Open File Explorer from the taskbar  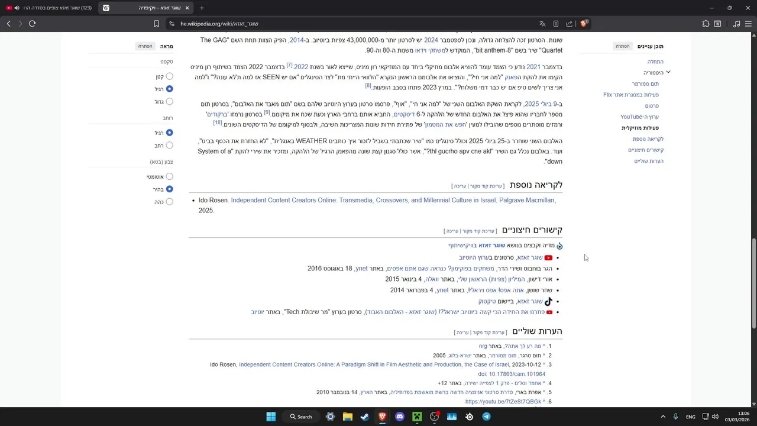(x=348, y=417)
